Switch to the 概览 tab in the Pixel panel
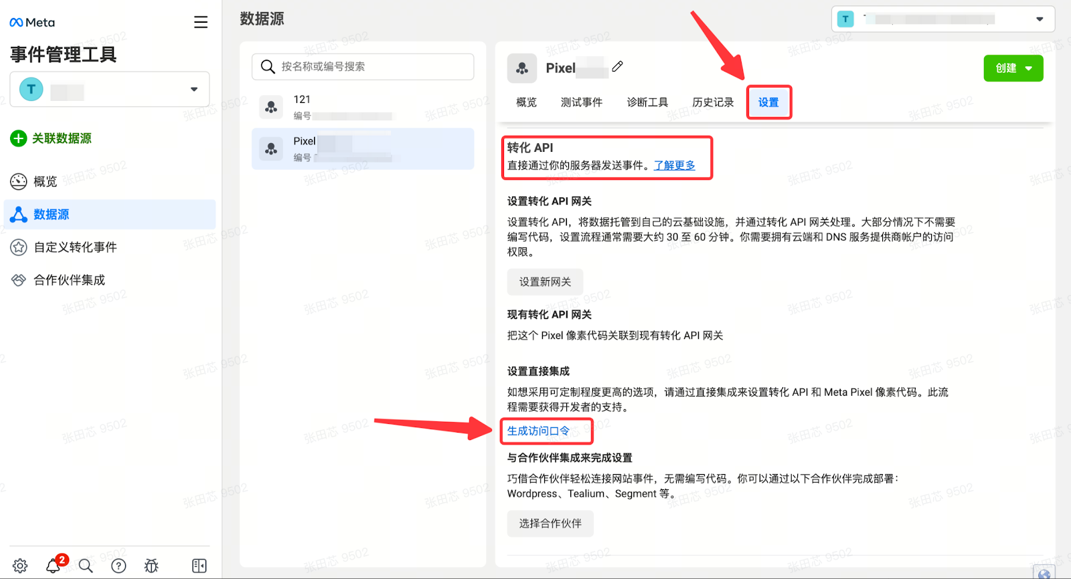Screen dimensions: 1071x579 pyautogui.click(x=526, y=102)
